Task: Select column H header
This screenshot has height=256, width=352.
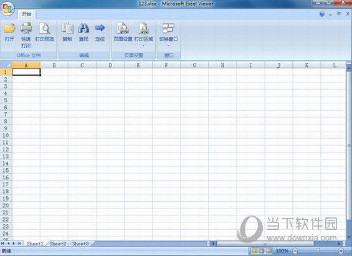Action: pos(222,65)
